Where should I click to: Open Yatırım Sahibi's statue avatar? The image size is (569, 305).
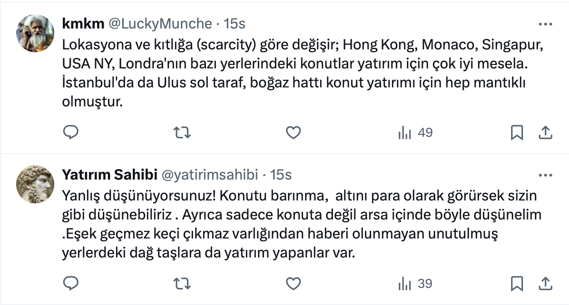click(x=35, y=184)
